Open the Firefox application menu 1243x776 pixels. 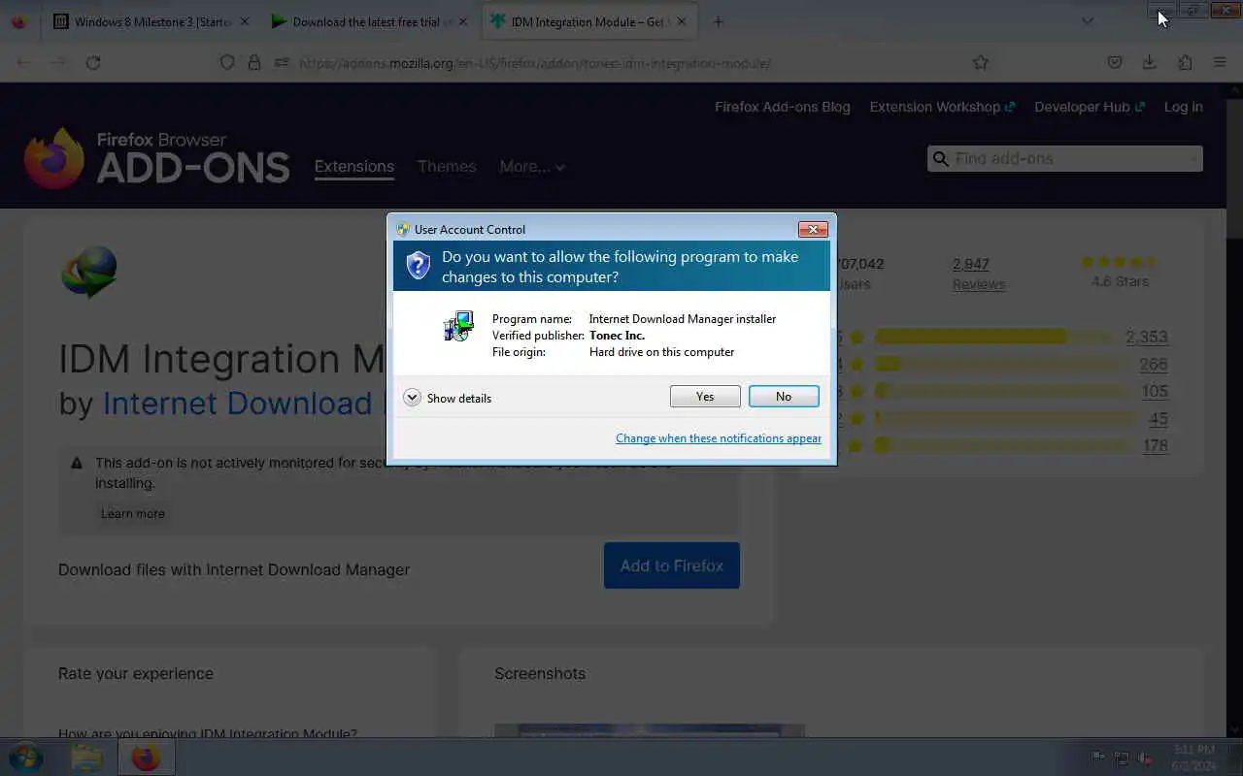coord(1220,62)
